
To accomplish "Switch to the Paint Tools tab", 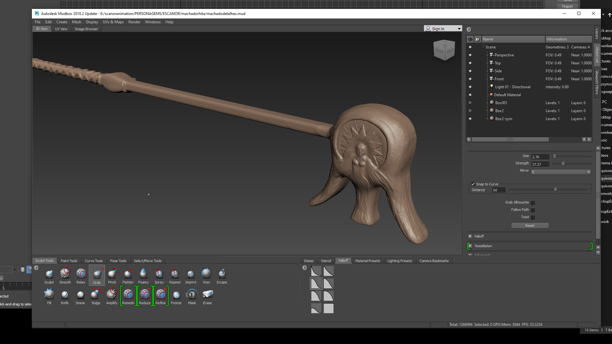I will click(69, 261).
